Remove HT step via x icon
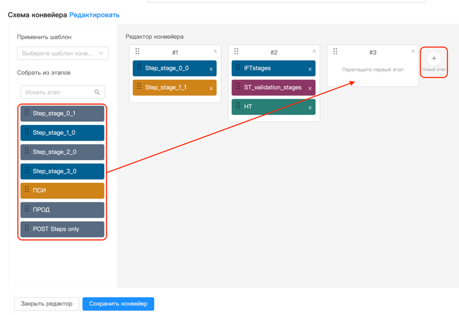Image resolution: width=459 pixels, height=315 pixels. 310,107
